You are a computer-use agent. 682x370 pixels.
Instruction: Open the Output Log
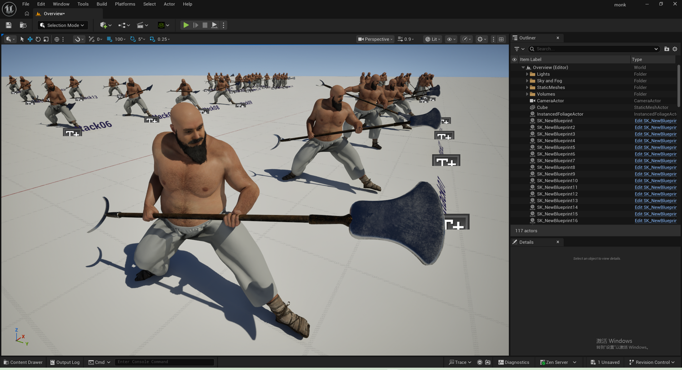[x=65, y=362]
